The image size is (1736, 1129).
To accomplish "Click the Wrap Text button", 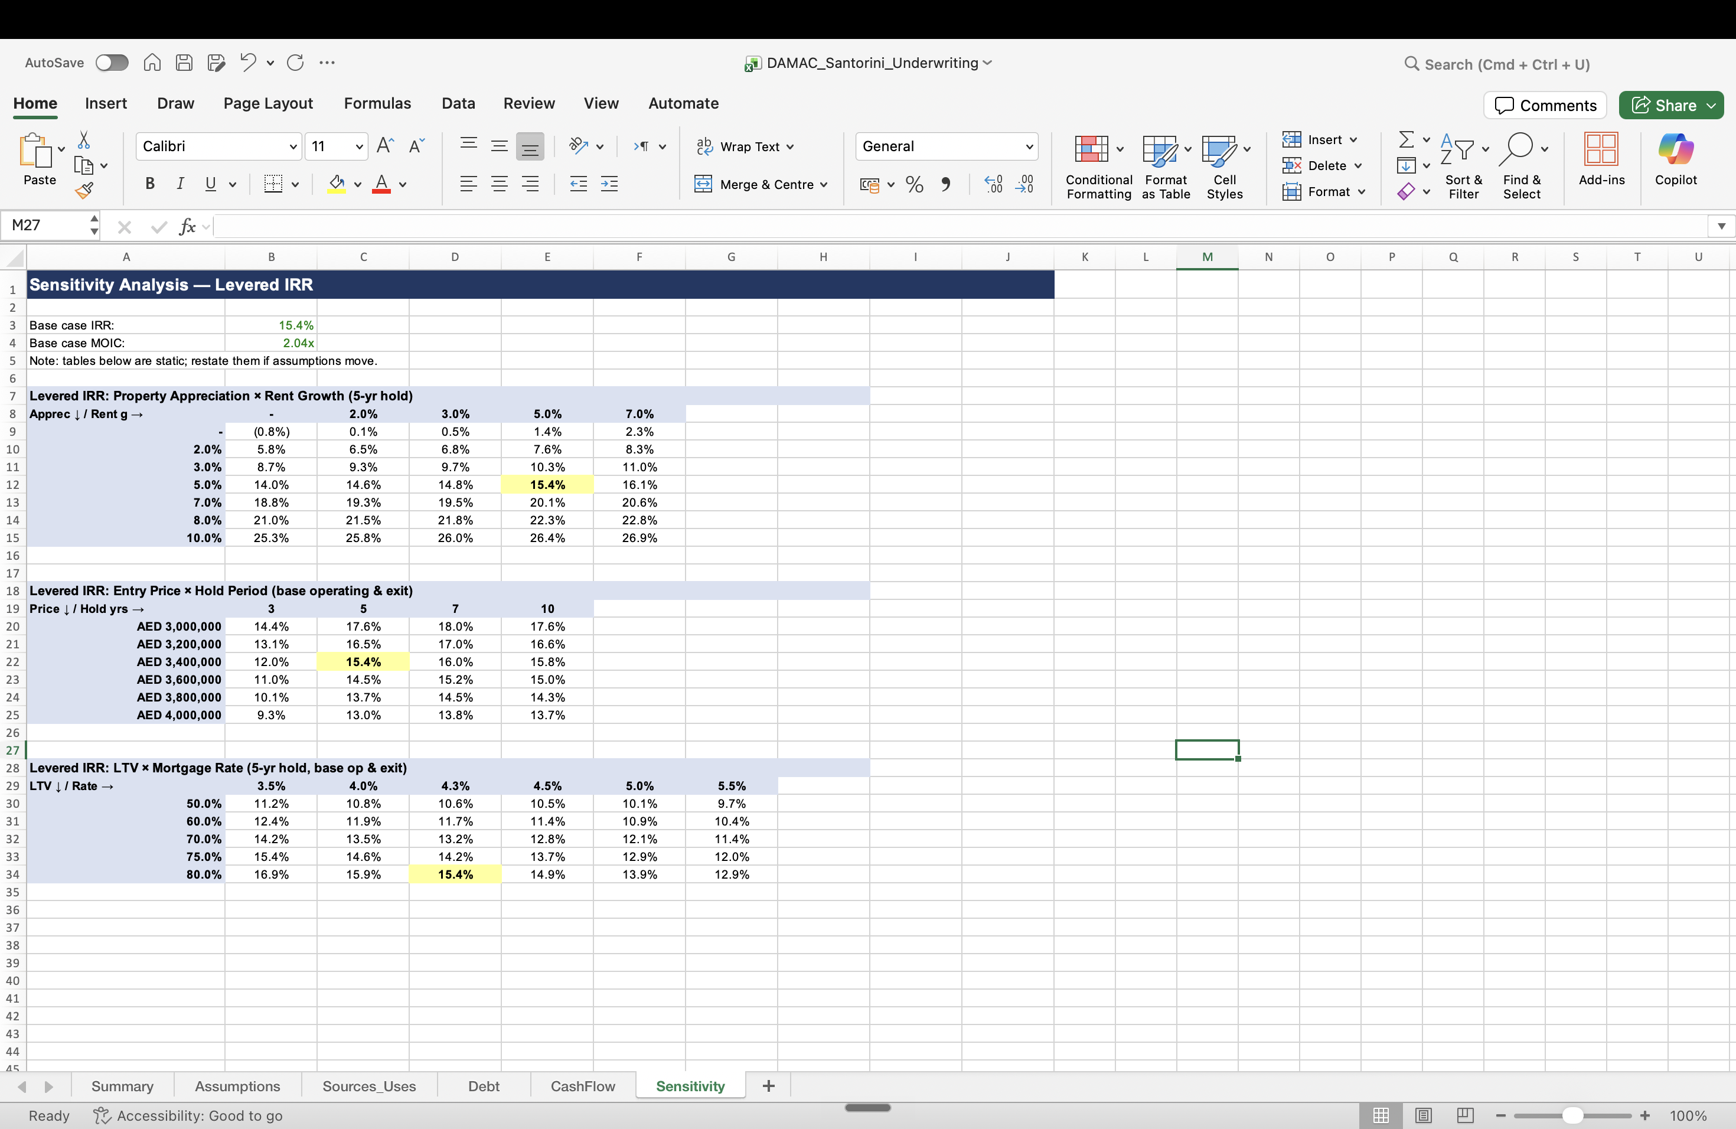I will (x=745, y=146).
